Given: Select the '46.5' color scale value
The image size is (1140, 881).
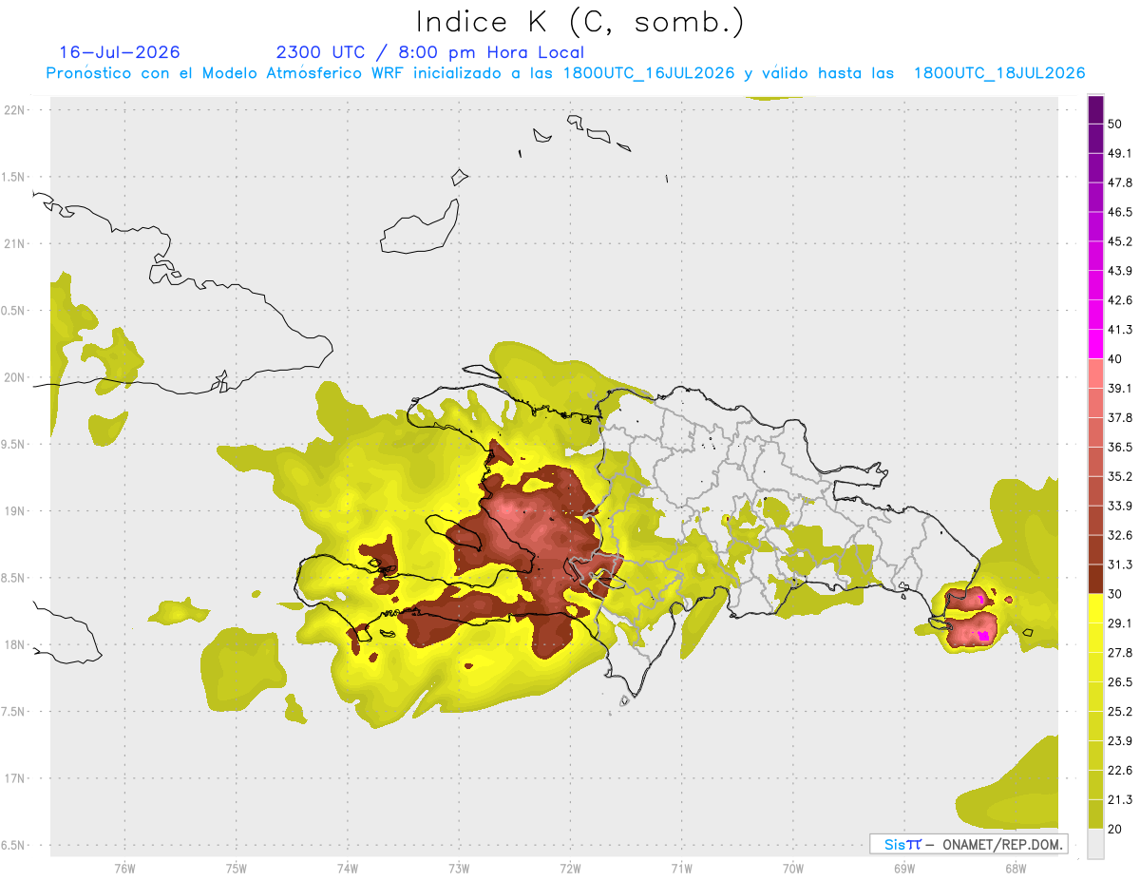Looking at the screenshot, I should click(x=1120, y=212).
